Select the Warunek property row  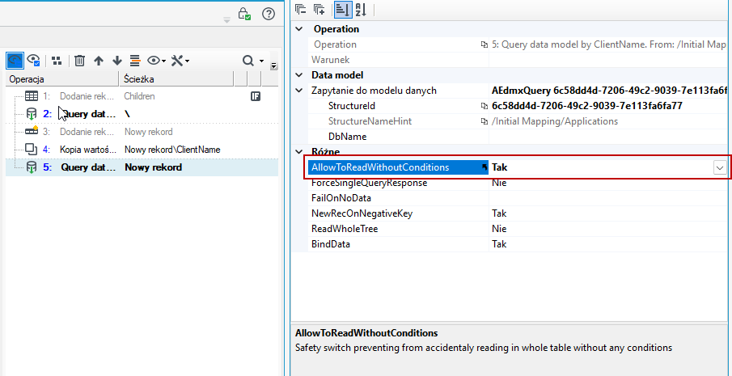tap(519, 60)
